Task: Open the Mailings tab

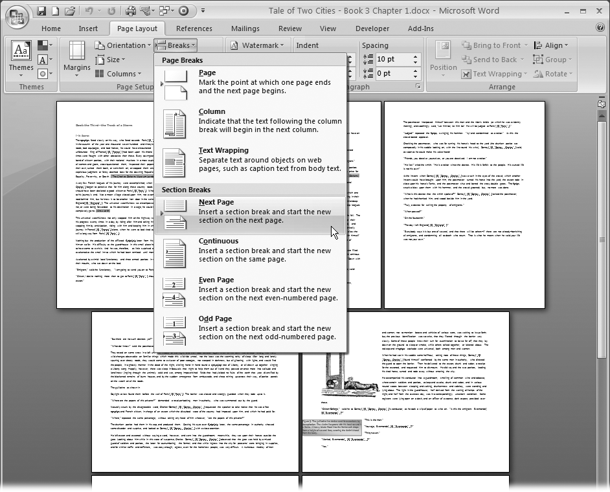Action: point(245,28)
